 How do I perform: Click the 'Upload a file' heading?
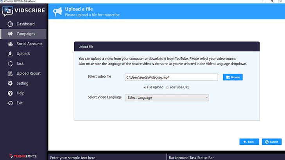click(x=79, y=9)
